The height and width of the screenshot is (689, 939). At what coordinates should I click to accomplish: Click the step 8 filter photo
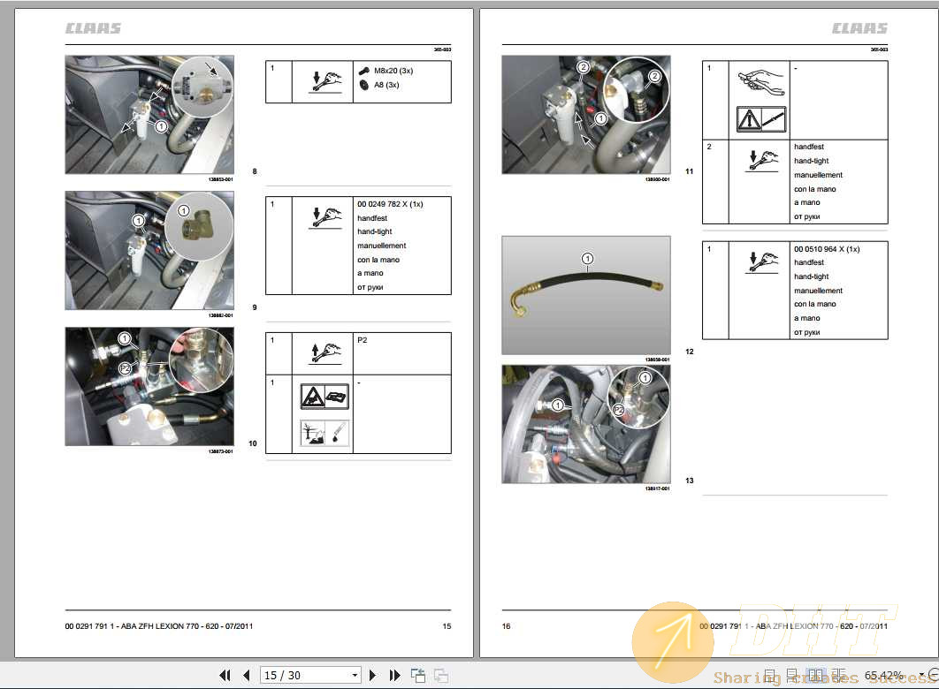pyautogui.click(x=149, y=115)
